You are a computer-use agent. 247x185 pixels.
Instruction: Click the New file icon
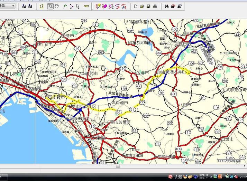pyautogui.click(x=136, y=7)
